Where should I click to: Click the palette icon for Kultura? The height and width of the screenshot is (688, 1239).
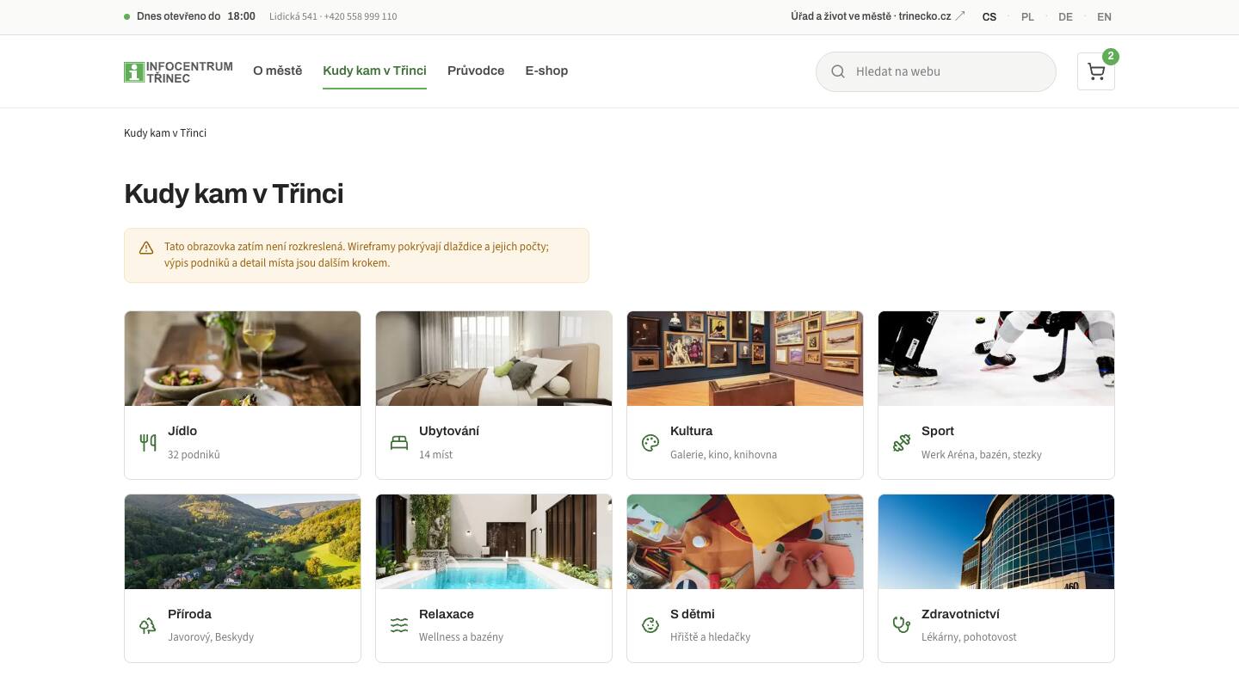(650, 443)
